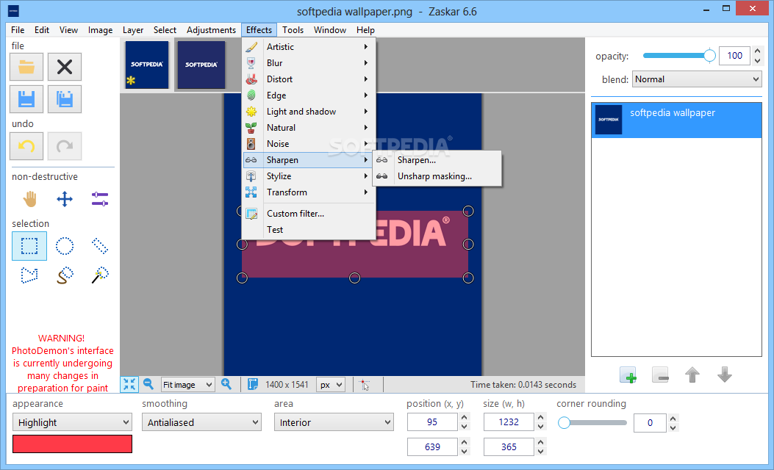Screen dimensions: 774x470
Task: Expand the Blur effects submenu
Action: [309, 63]
